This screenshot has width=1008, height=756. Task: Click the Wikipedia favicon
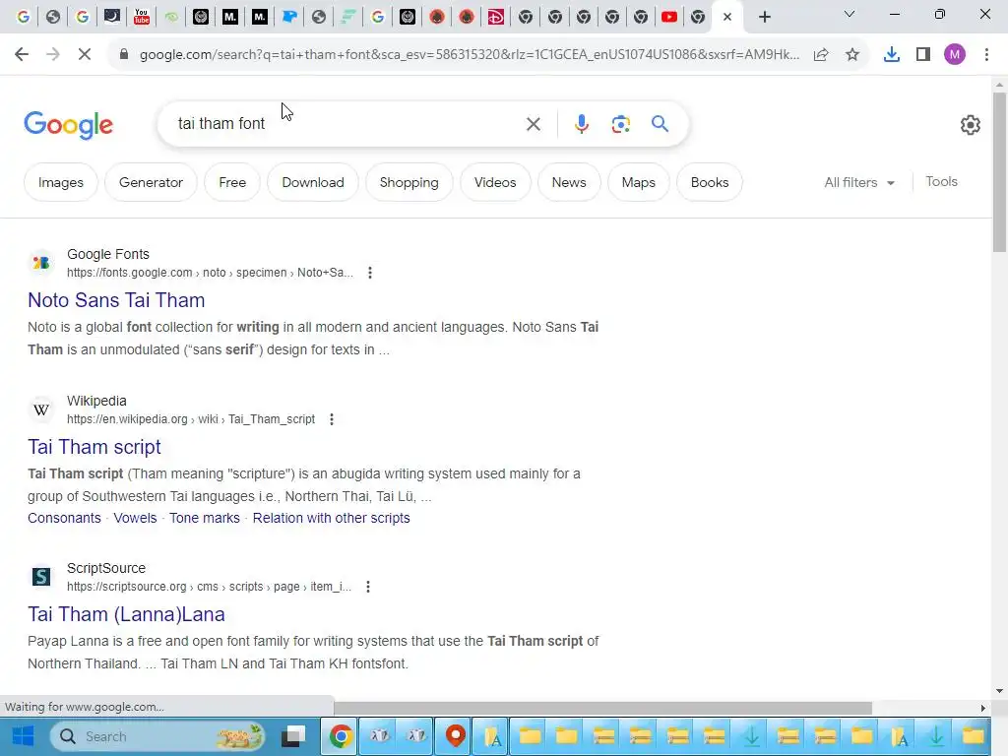point(41,409)
